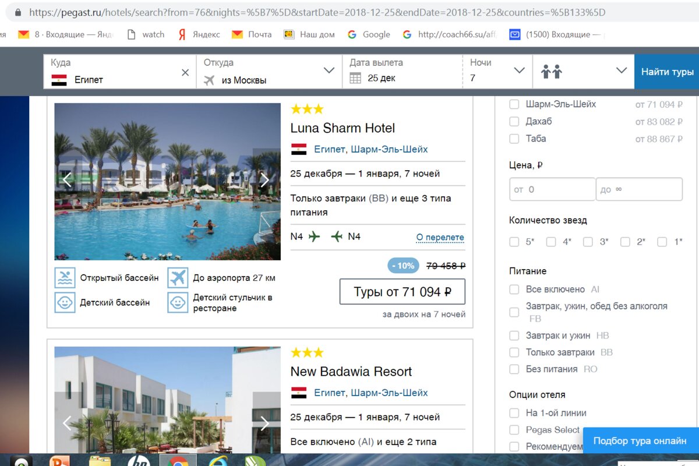Screen dimensions: 699x466
Task: Click the secure lock icon in address bar
Action: pos(17,12)
